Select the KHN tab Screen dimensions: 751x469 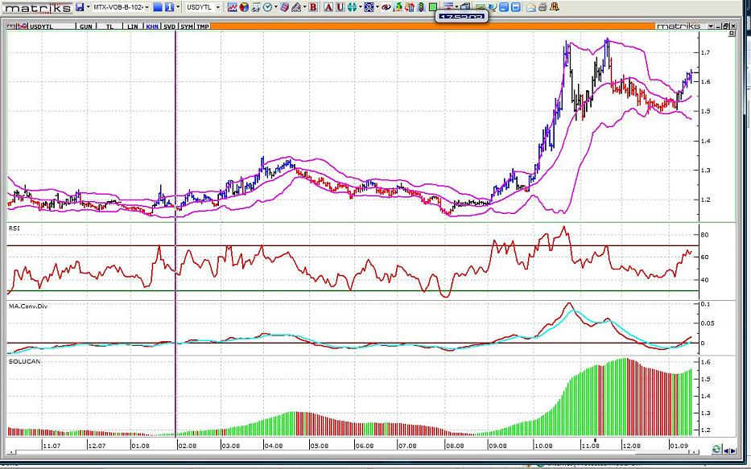tap(151, 27)
